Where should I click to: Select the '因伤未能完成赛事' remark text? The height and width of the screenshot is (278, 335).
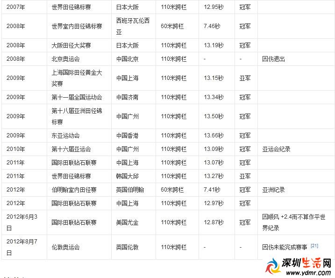285,247
